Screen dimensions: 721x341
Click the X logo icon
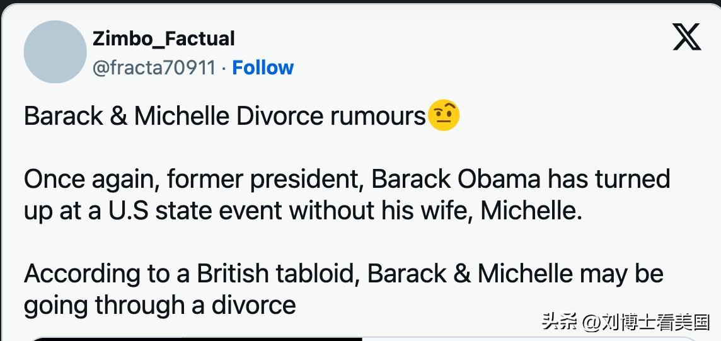tap(686, 38)
